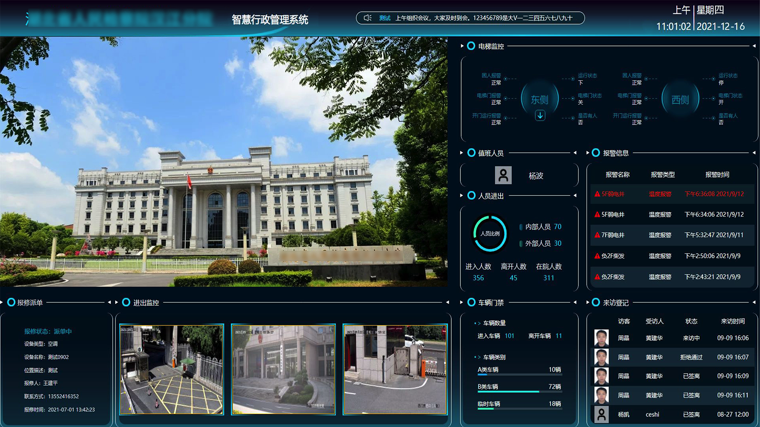Click the B类车辆 progress bar

click(519, 392)
